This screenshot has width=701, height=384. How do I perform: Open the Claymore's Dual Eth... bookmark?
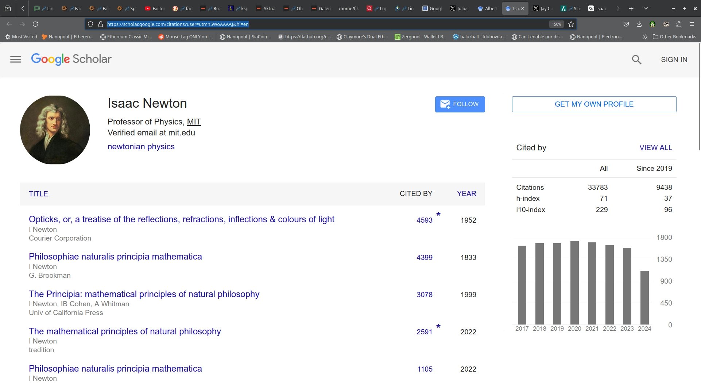[x=362, y=37]
